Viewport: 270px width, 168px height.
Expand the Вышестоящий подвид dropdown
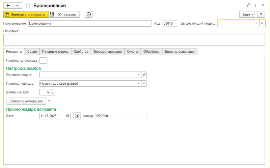256,23
